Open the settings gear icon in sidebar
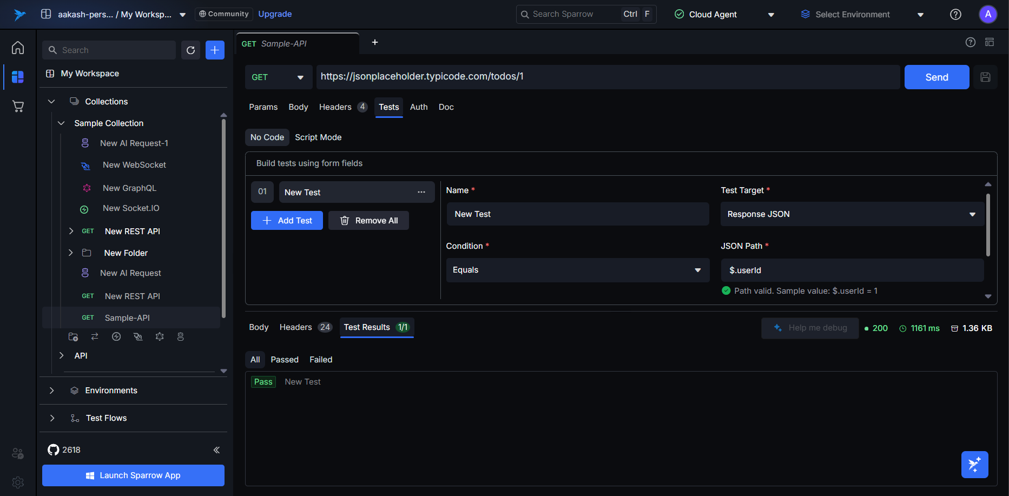Viewport: 1009px width, 496px height. 18,481
